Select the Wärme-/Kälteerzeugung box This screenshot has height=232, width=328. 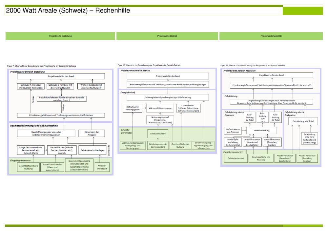point(160,108)
